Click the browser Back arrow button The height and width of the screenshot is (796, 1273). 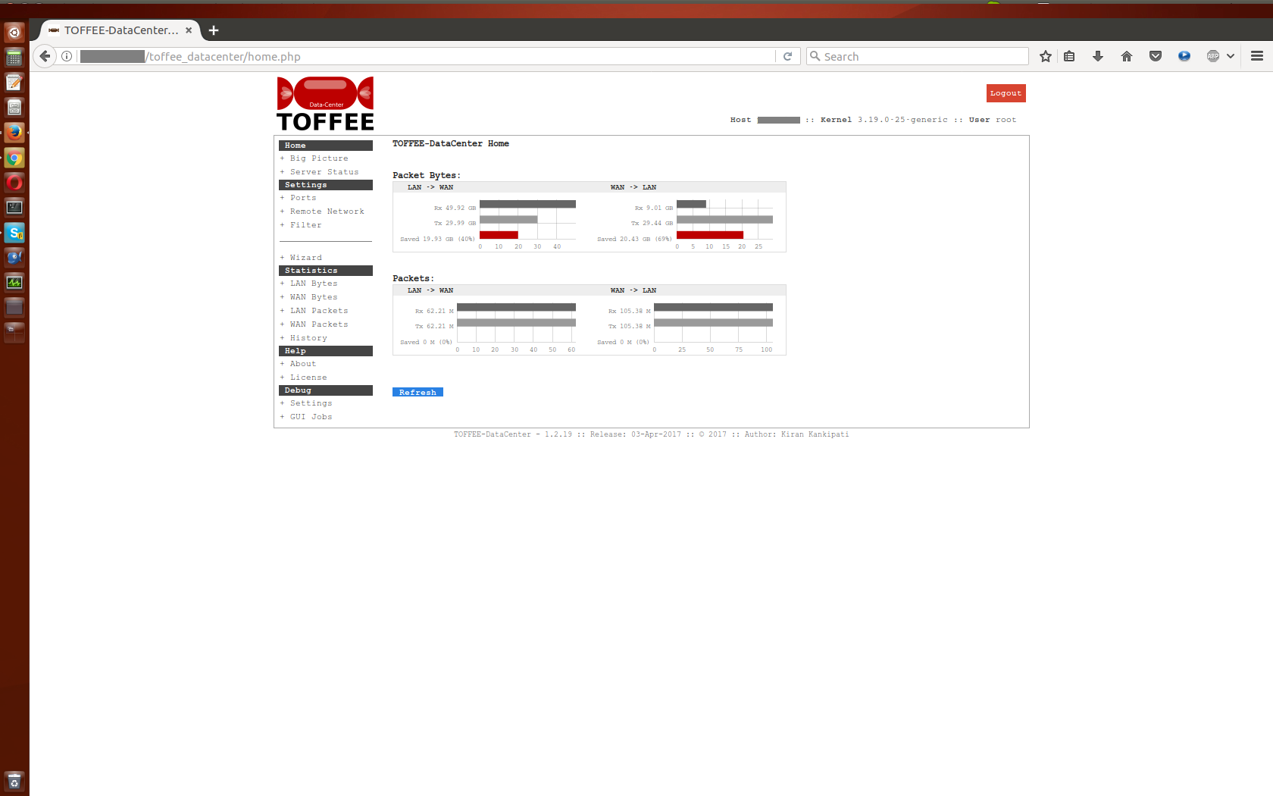point(45,56)
